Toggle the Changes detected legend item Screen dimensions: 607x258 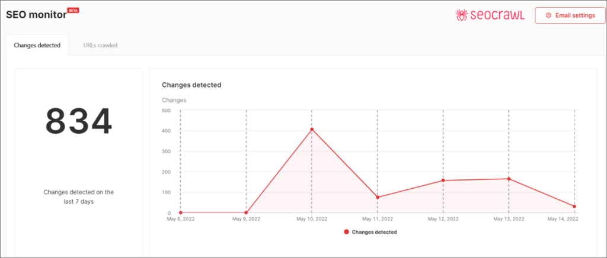[x=370, y=232]
